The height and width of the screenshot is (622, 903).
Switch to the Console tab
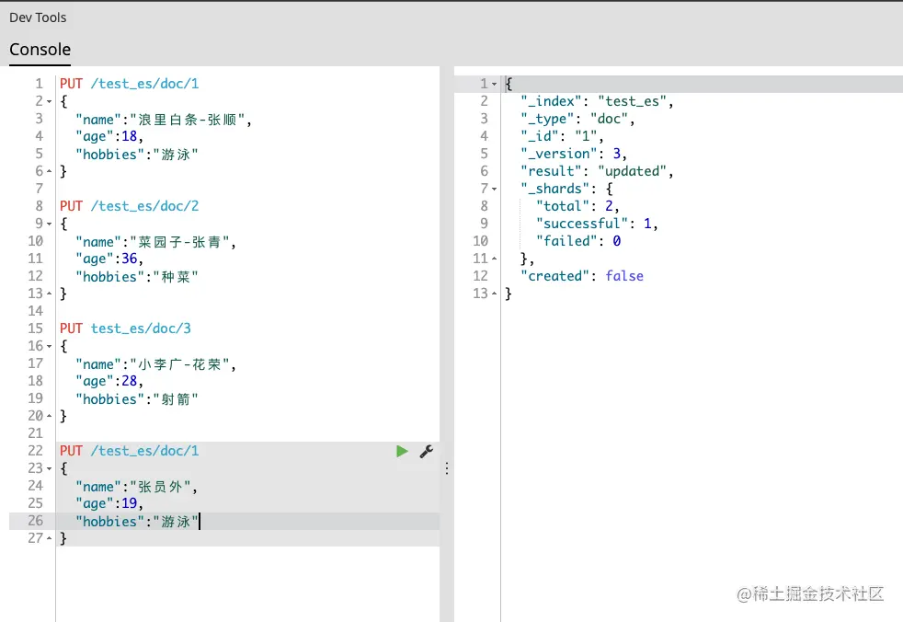tap(40, 50)
